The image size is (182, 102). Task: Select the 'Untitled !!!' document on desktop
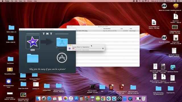[36, 84]
